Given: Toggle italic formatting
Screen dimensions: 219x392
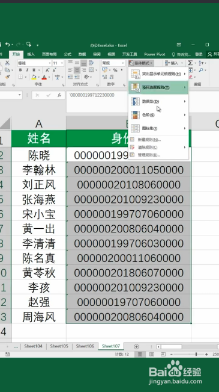Looking at the screenshot, I should (x=27, y=70).
